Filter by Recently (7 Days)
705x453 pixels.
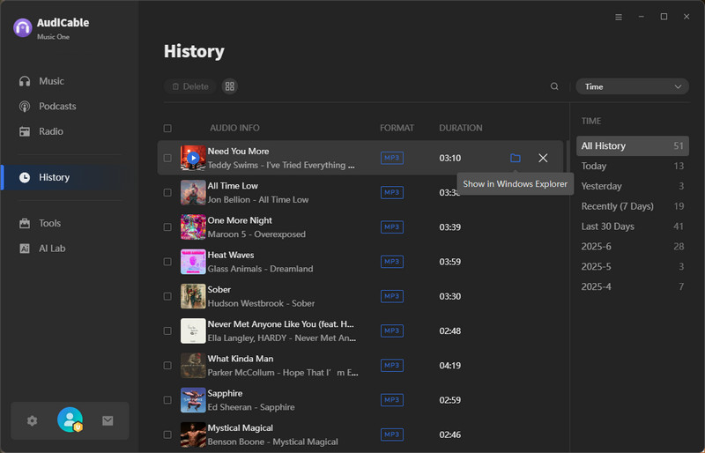pyautogui.click(x=632, y=206)
